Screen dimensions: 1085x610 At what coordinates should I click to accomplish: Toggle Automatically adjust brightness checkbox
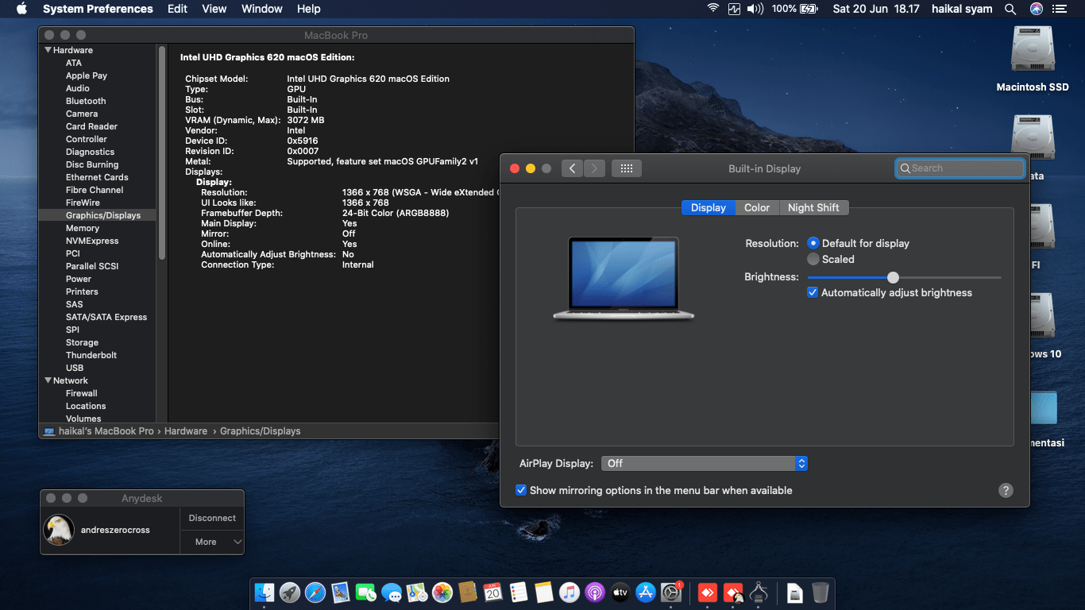coord(813,292)
